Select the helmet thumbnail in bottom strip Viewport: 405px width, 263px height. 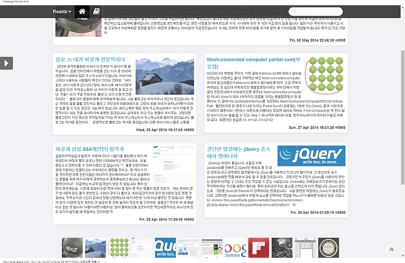[73, 248]
